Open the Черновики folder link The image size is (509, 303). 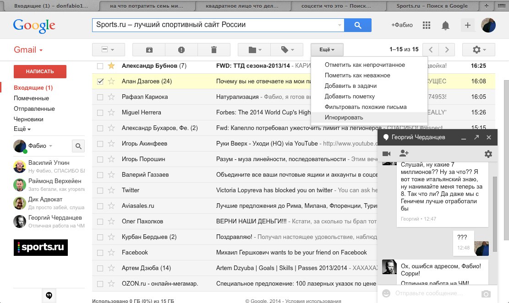click(28, 119)
